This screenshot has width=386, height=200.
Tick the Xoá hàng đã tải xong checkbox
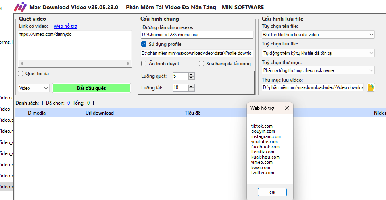(202, 63)
